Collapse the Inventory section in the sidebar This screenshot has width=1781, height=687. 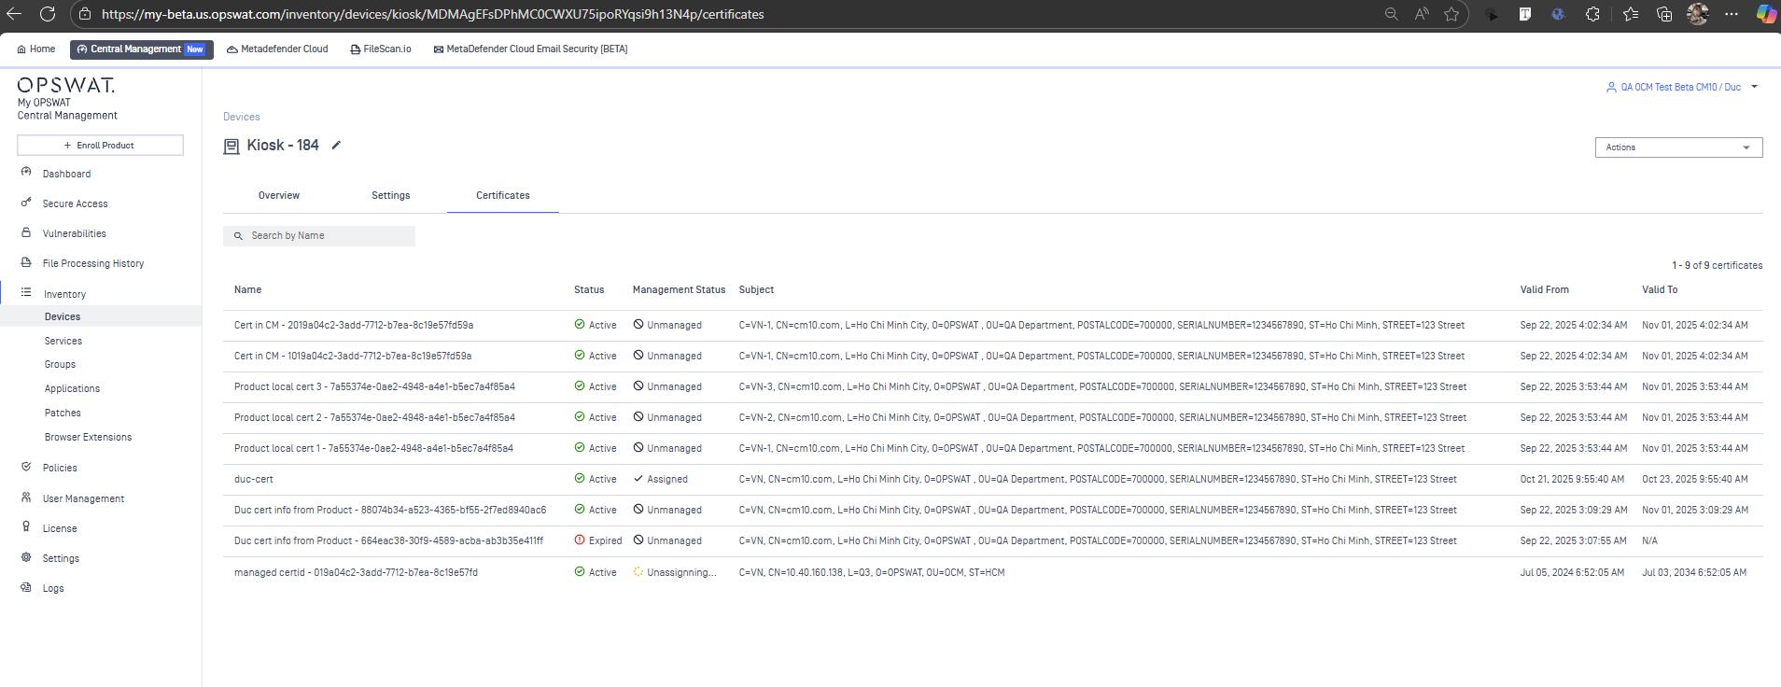pyautogui.click(x=64, y=294)
